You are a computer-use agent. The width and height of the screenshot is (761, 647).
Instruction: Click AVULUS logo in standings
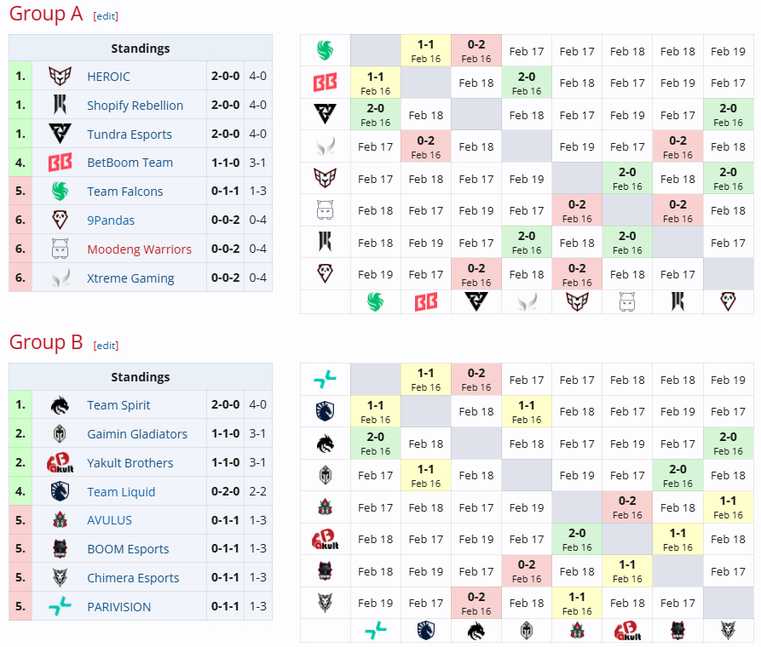61,520
